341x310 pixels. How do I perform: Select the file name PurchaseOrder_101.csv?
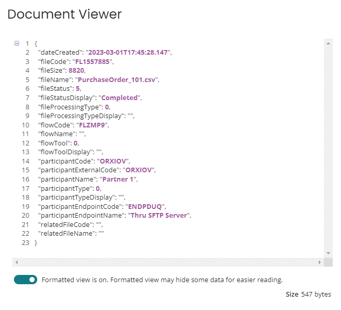click(x=117, y=79)
